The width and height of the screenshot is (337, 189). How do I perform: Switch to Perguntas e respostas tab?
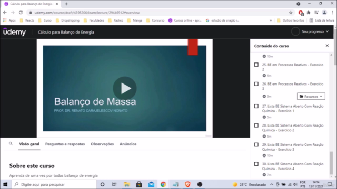tap(65, 144)
